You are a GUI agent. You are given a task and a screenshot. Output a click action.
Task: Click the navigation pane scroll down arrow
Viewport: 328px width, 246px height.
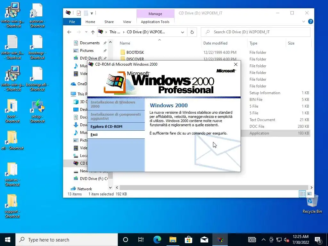click(111, 188)
